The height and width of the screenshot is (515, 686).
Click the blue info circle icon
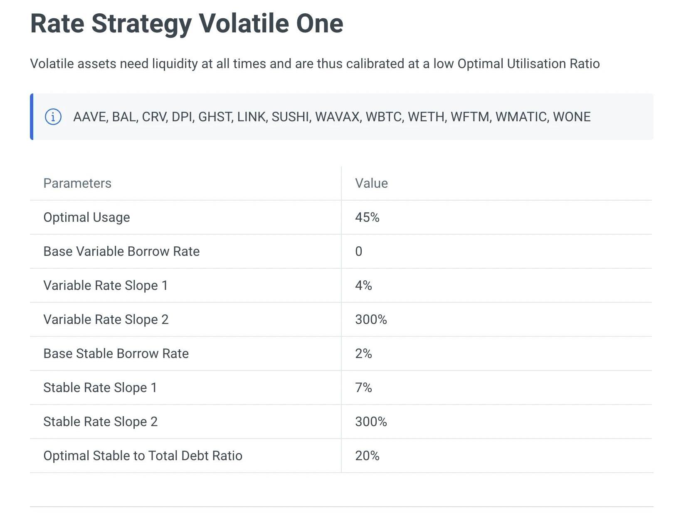[x=53, y=117]
